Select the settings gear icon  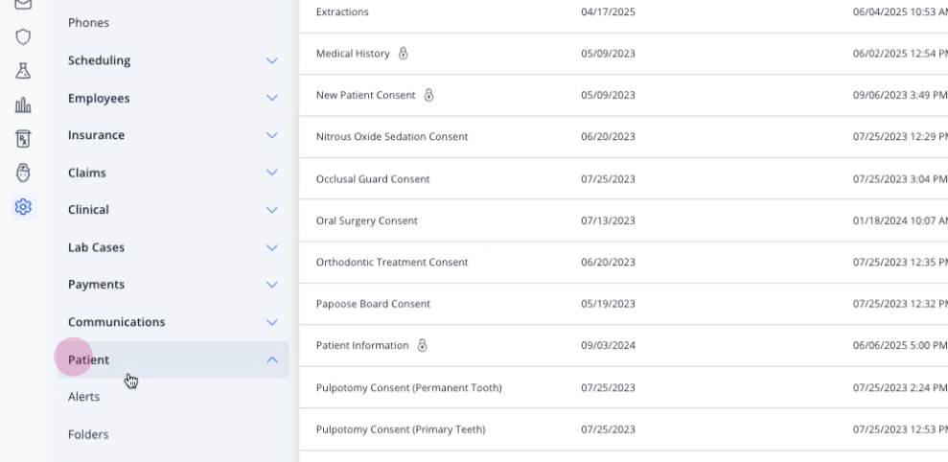click(23, 207)
